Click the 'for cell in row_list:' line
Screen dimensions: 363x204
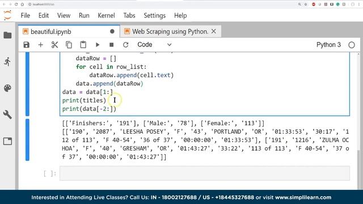point(111,67)
